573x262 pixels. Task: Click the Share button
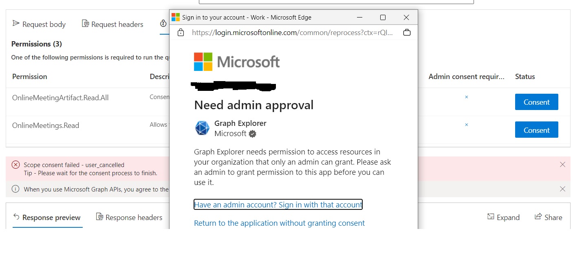click(x=548, y=217)
